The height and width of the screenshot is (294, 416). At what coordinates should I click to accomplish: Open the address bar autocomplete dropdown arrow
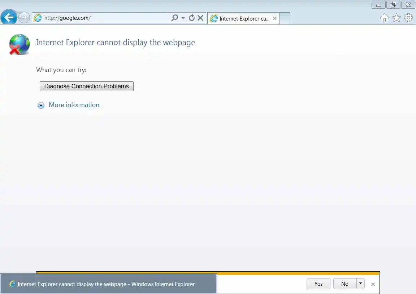click(x=183, y=18)
